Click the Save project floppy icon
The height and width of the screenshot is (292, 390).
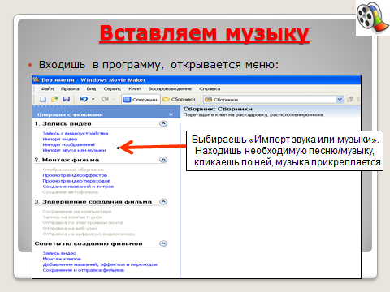pos(66,99)
